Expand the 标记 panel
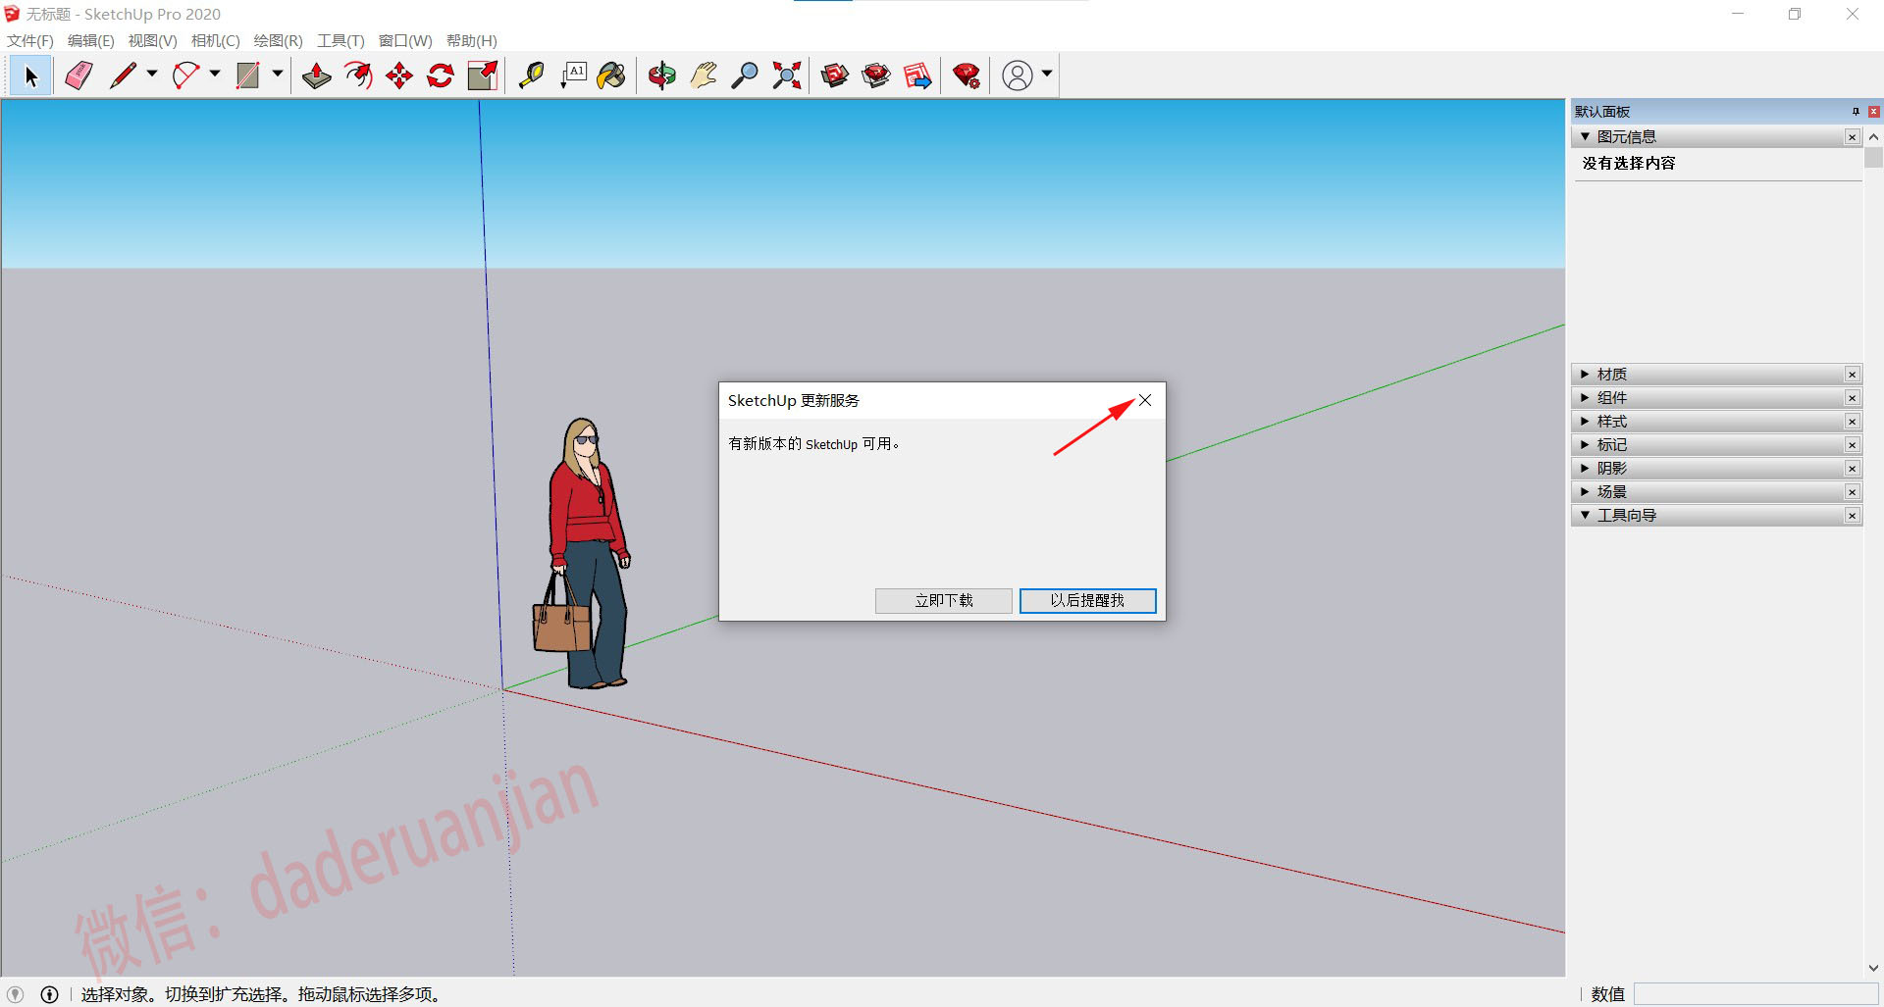The height and width of the screenshot is (1007, 1884). point(1585,445)
